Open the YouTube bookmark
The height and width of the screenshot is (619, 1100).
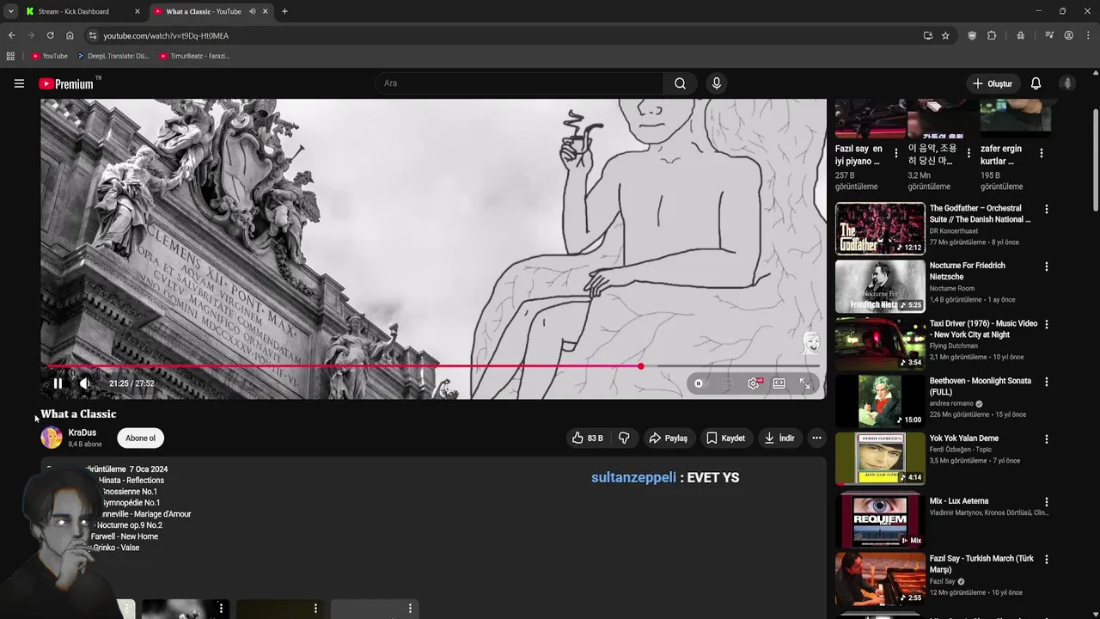point(49,56)
